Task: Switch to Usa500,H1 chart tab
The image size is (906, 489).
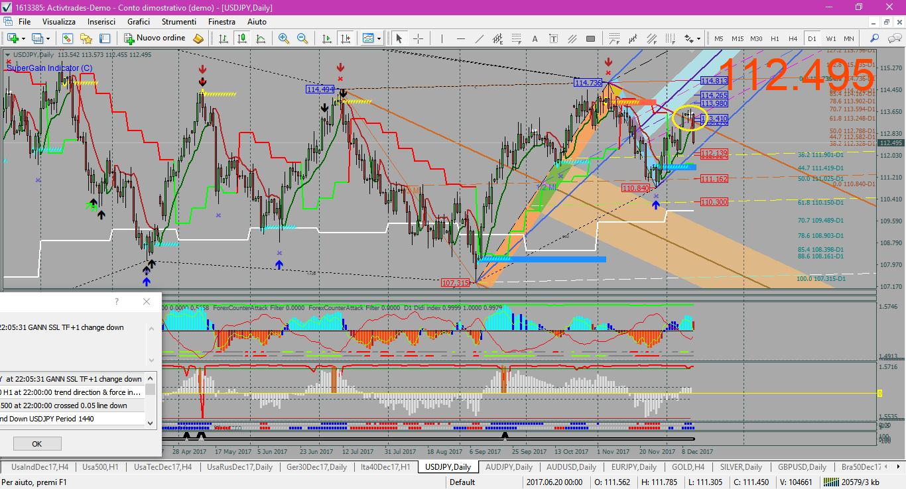Action: pyautogui.click(x=100, y=467)
